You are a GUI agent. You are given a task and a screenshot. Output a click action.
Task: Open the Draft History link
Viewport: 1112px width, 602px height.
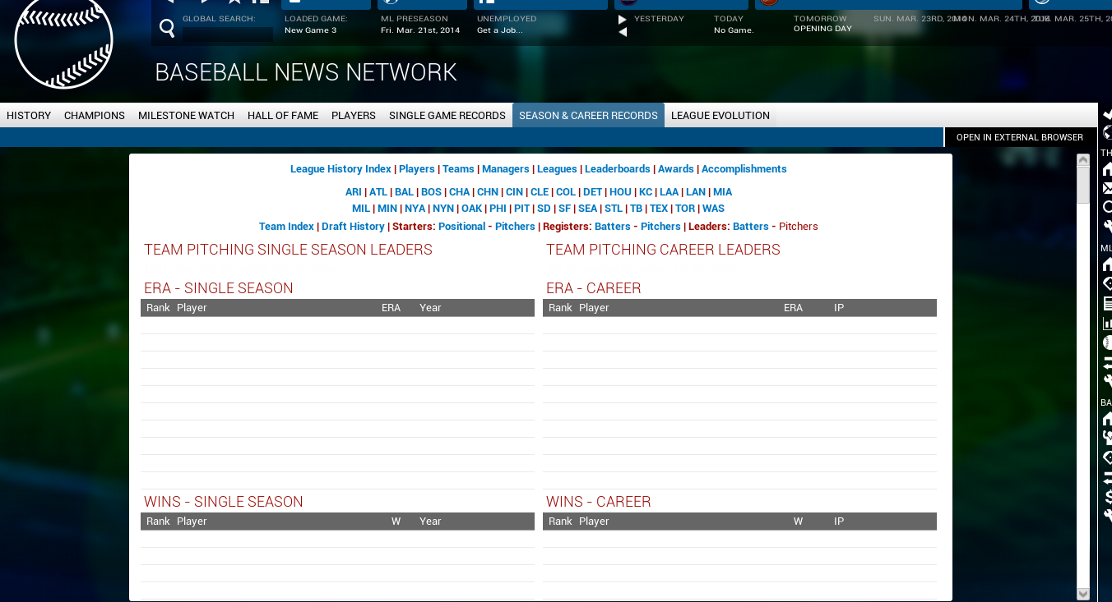point(353,227)
